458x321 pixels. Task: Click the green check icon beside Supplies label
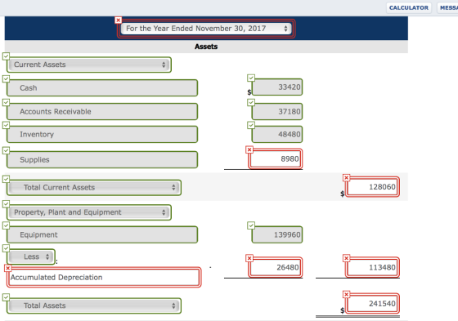6,150
